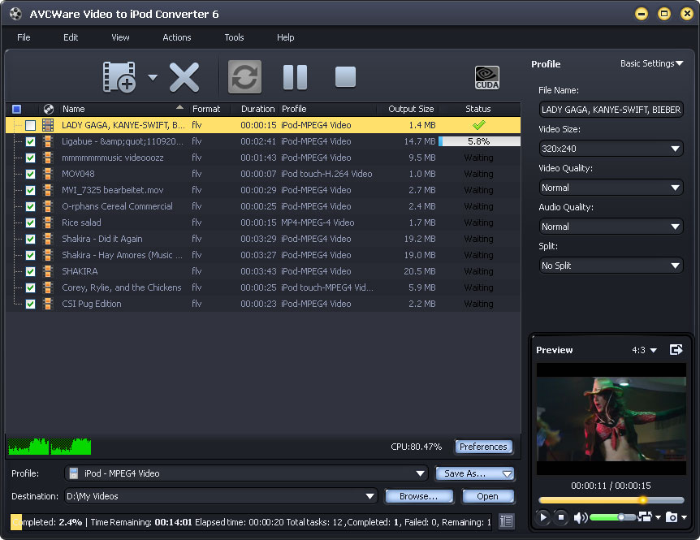The width and height of the screenshot is (700, 540).
Task: Open the Actions menu
Action: 176,37
